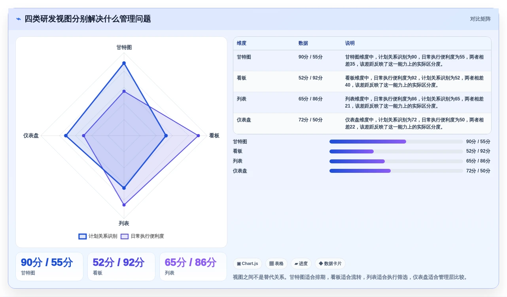Click description with 两者相差40

415,81
